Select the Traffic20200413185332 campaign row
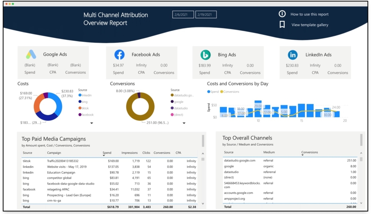 click(109, 161)
